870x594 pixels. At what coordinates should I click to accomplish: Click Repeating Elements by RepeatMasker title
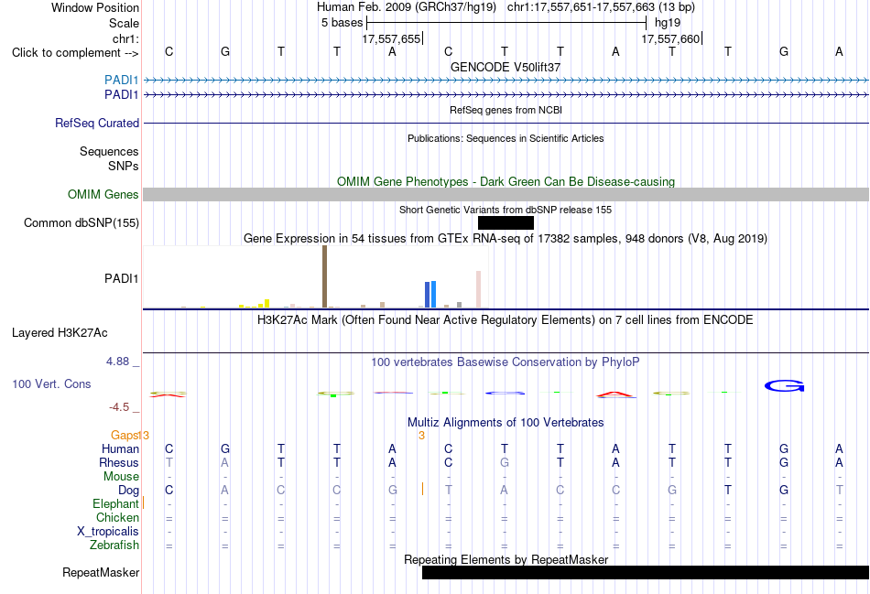click(x=506, y=559)
